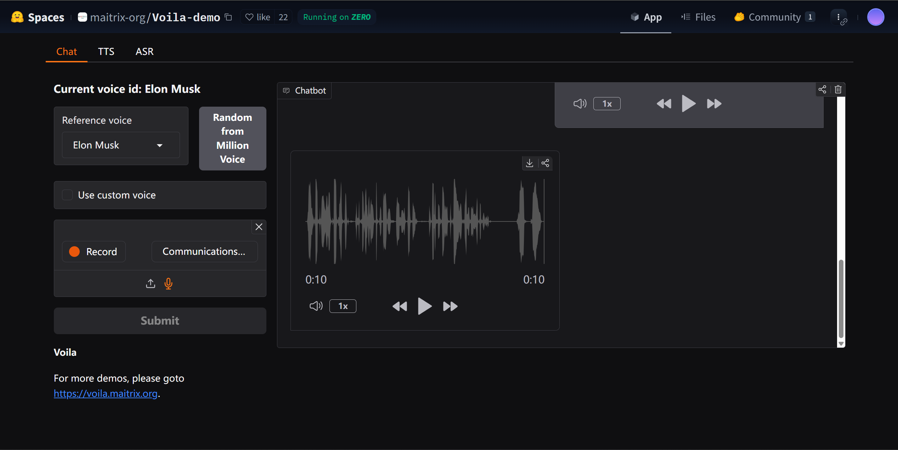Screen dimensions: 898x450
Task: Enable the Use custom voice checkbox
Action: (67, 195)
